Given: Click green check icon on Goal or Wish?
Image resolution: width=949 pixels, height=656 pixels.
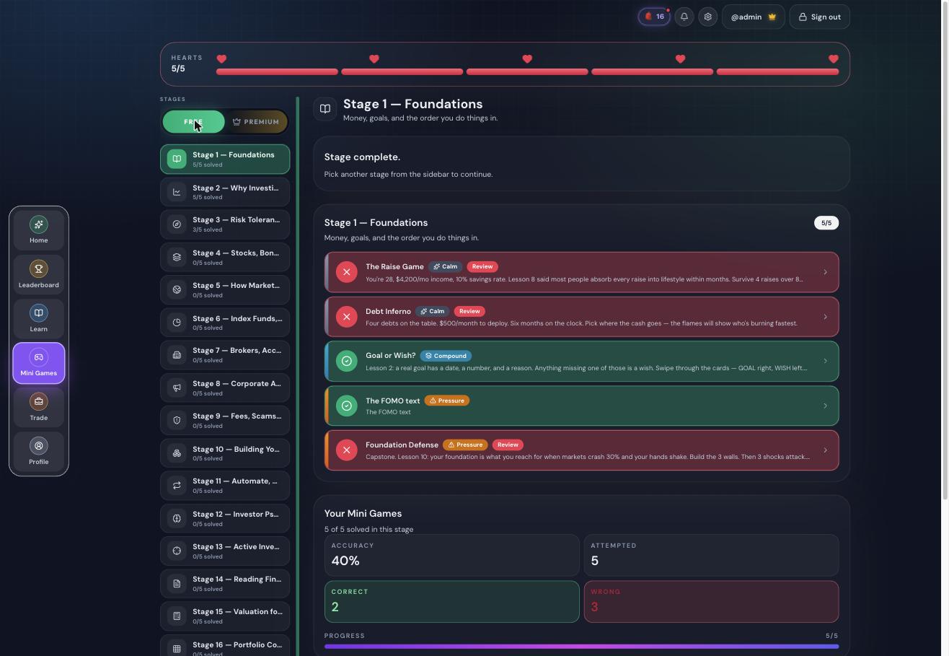Looking at the screenshot, I should (347, 361).
